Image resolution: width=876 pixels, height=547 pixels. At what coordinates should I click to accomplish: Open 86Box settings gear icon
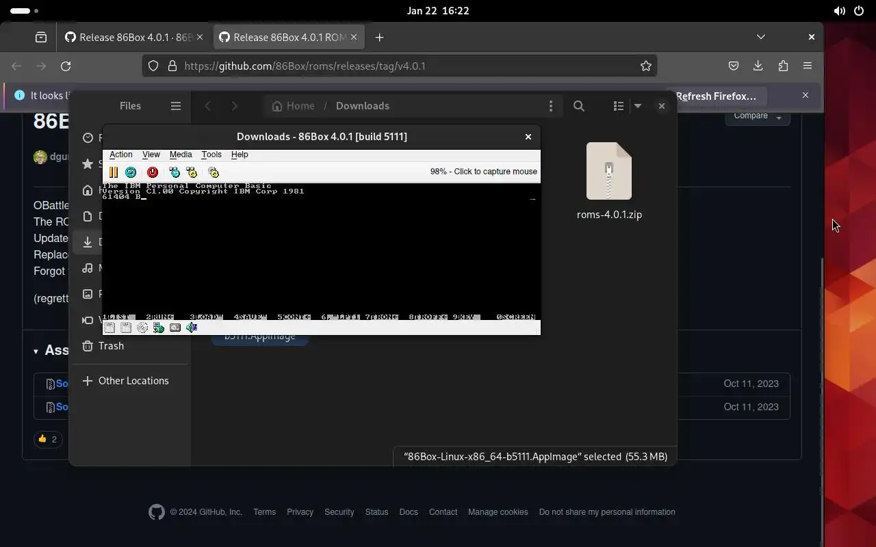coord(214,172)
